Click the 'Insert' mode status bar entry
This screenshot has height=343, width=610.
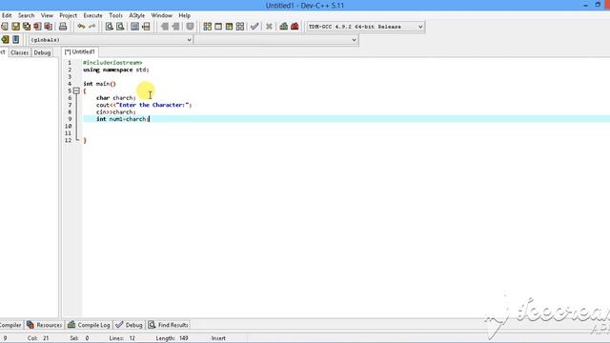point(218,338)
